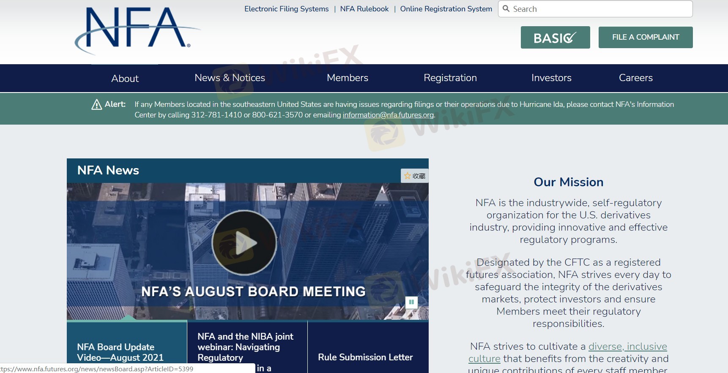
Task: Open Electronic Filing Systems link
Action: [x=286, y=9]
